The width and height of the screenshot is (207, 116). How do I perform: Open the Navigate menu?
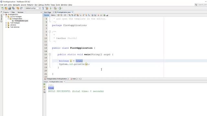pyautogui.click(x=16, y=5)
